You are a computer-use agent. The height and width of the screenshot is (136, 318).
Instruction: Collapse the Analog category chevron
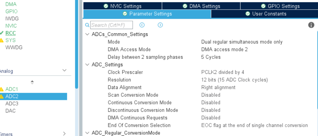pos(64,71)
